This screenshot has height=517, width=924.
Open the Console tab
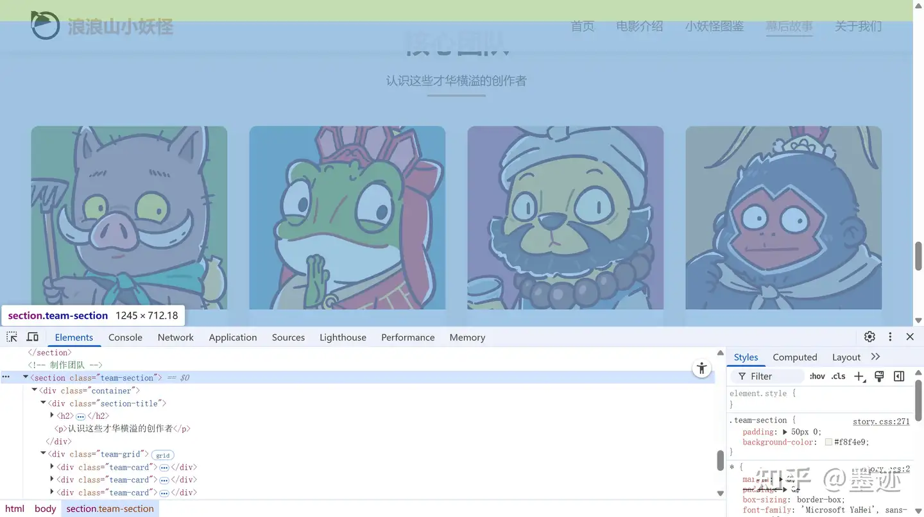[125, 337]
